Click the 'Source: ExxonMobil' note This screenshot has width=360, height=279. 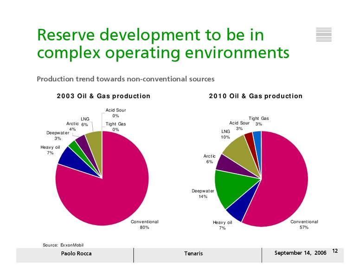[63, 245]
